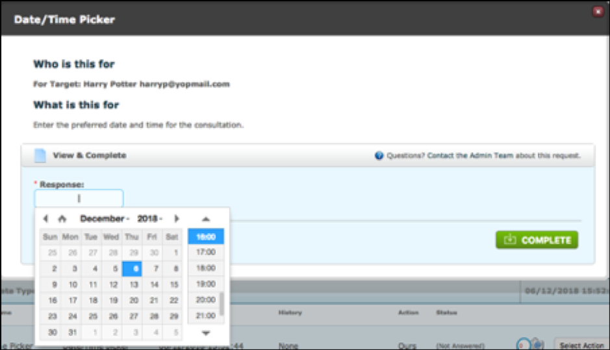Select December 22 in the calendar

pyautogui.click(x=172, y=300)
